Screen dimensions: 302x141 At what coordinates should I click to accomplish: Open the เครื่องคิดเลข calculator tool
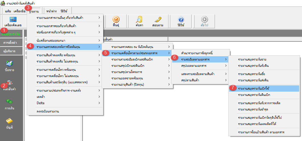point(13,22)
